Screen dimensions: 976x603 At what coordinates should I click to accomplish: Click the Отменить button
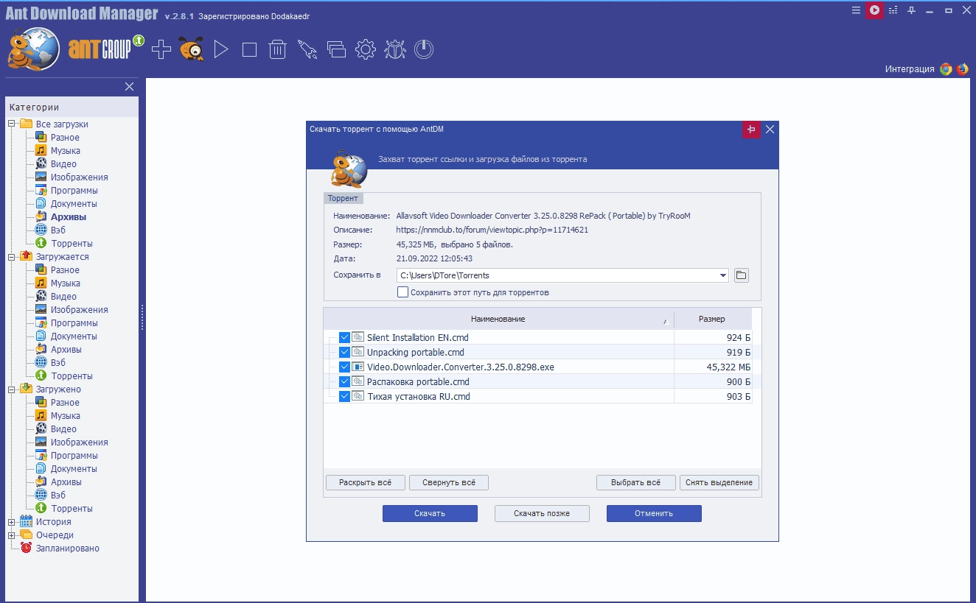[654, 513]
